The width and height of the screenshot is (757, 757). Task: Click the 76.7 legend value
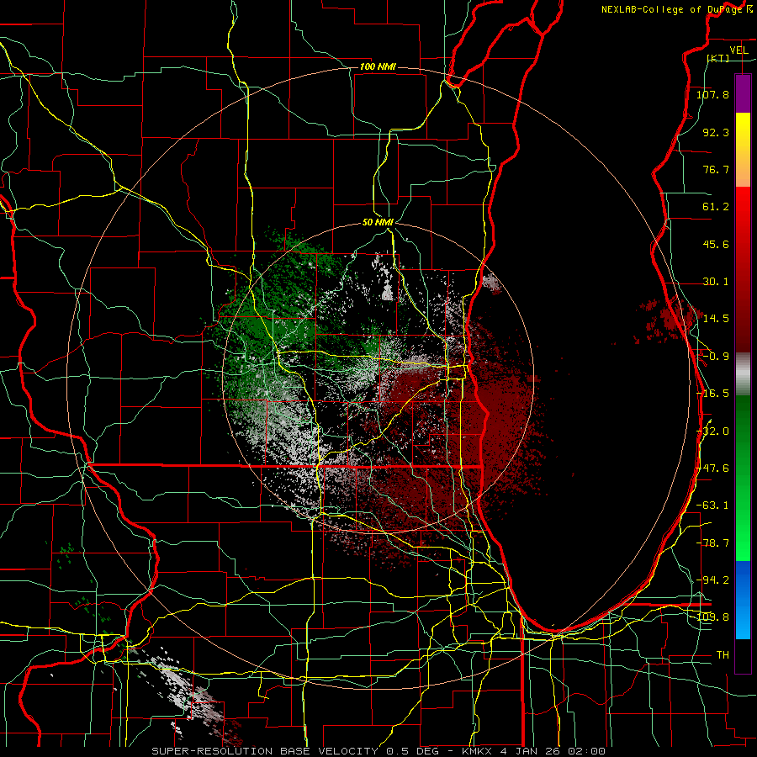tap(716, 169)
